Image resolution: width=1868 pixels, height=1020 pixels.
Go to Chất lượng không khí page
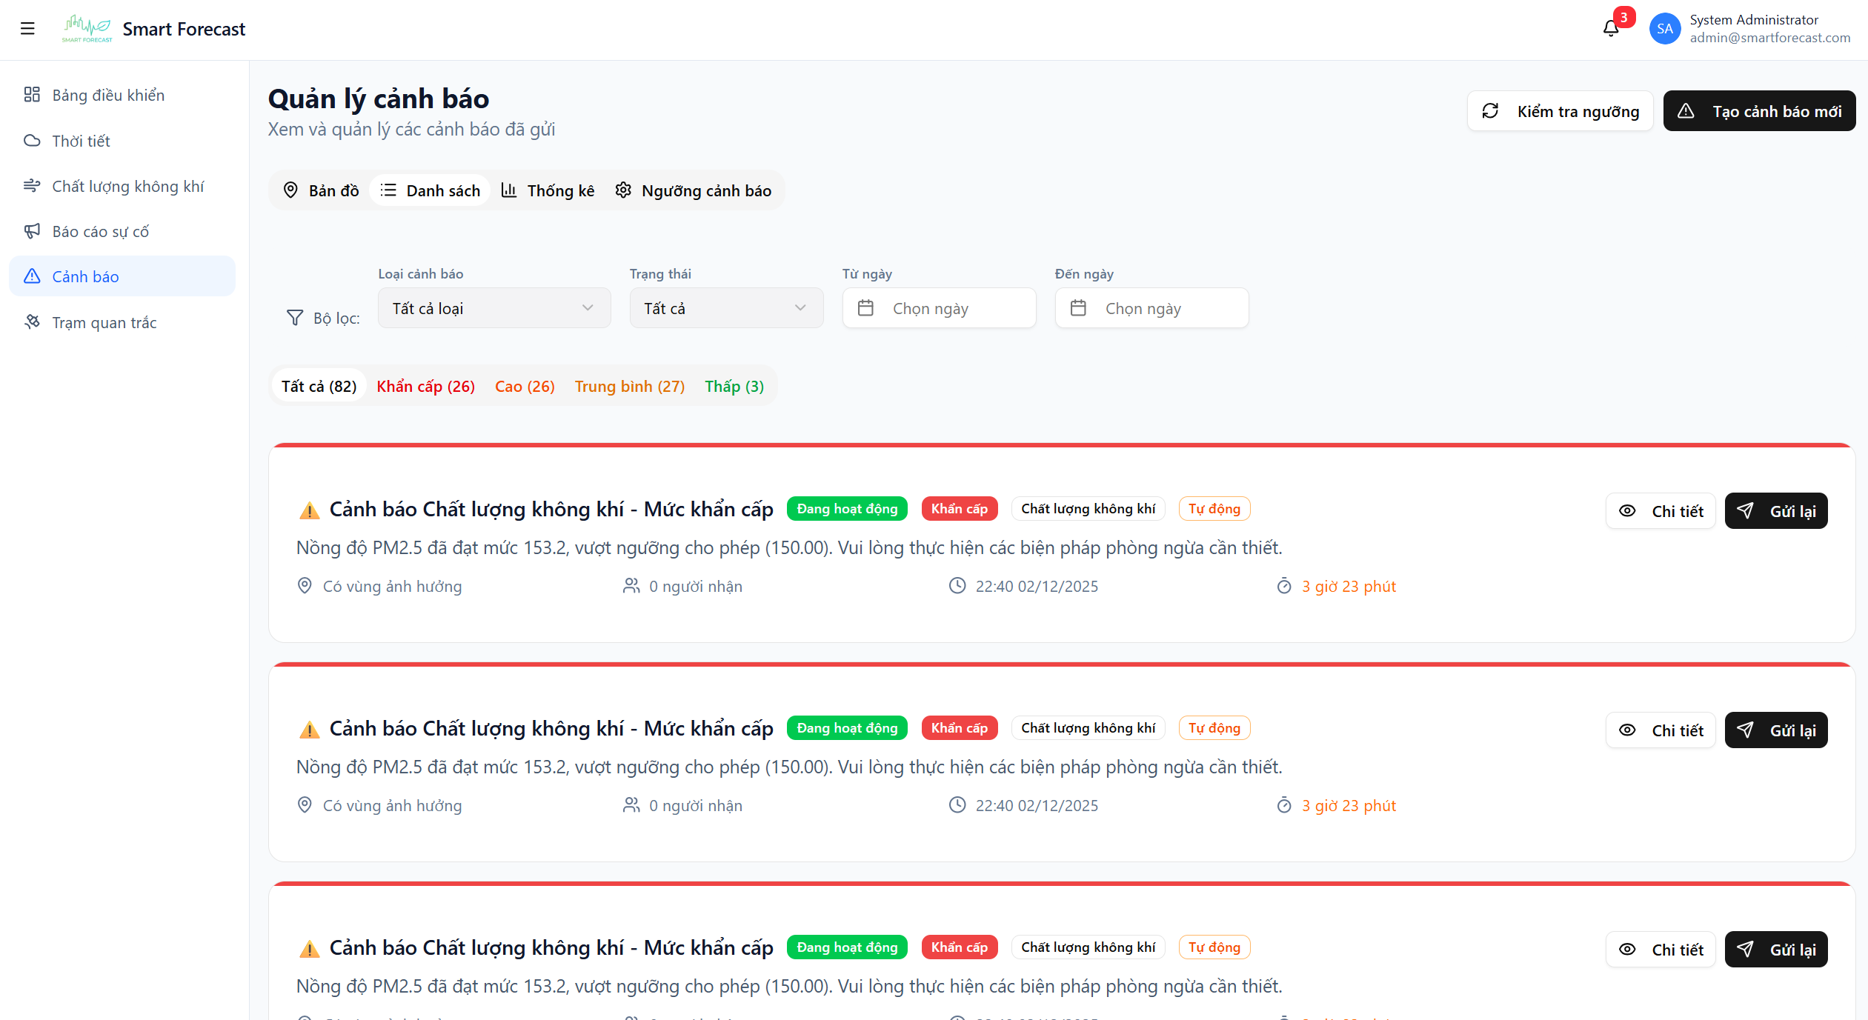pyautogui.click(x=127, y=186)
